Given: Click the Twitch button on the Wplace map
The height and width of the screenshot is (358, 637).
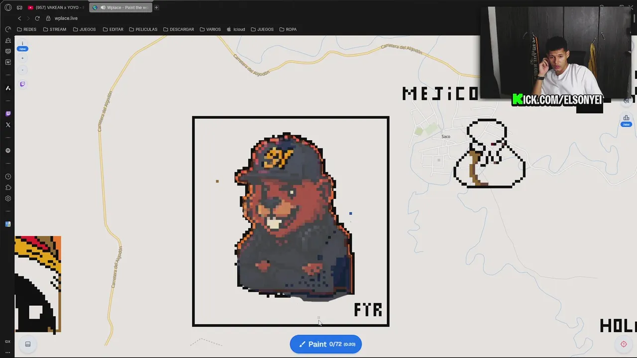Looking at the screenshot, I should 22,84.
